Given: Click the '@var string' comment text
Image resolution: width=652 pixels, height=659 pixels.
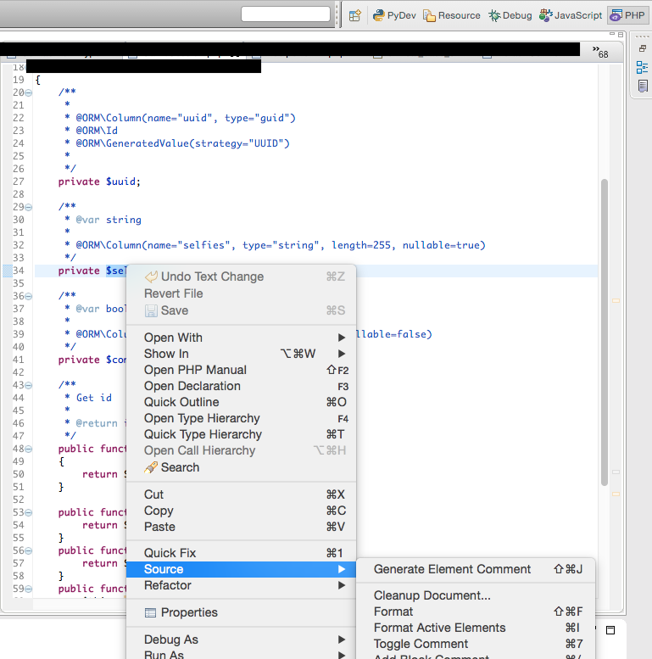Looking at the screenshot, I should (x=109, y=220).
